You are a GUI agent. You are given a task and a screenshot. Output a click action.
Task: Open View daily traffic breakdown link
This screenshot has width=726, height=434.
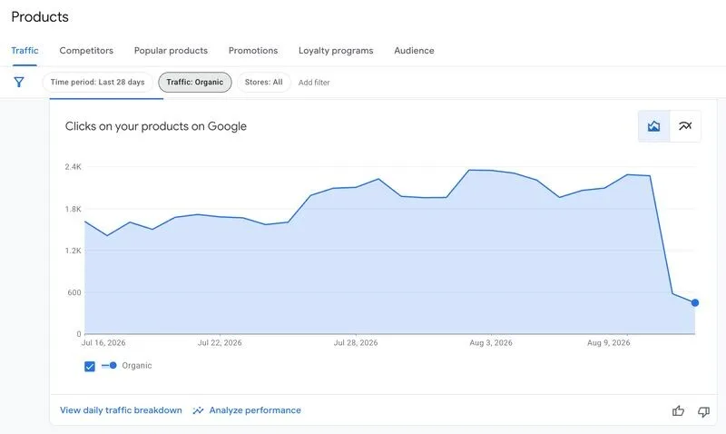coord(121,410)
